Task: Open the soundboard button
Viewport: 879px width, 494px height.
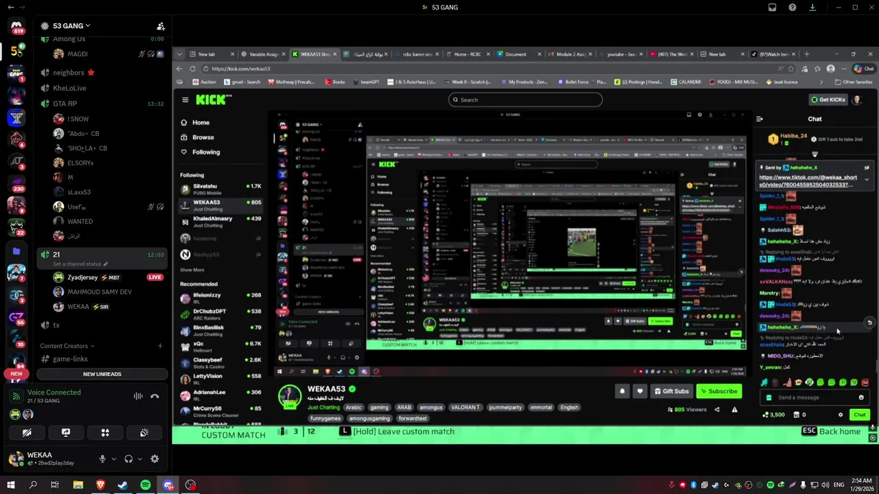Action: point(144,433)
